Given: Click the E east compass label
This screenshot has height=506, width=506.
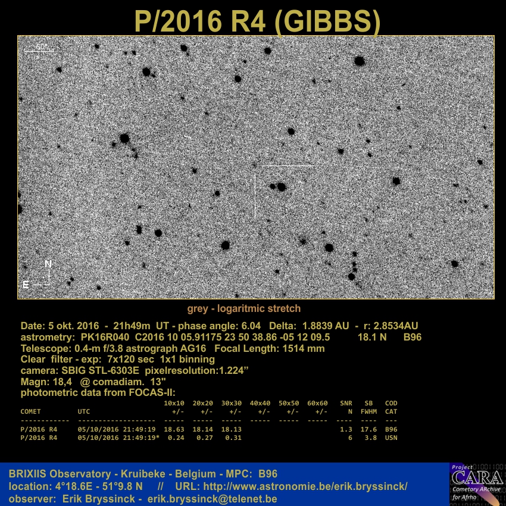Looking at the screenshot, I should click(26, 285).
